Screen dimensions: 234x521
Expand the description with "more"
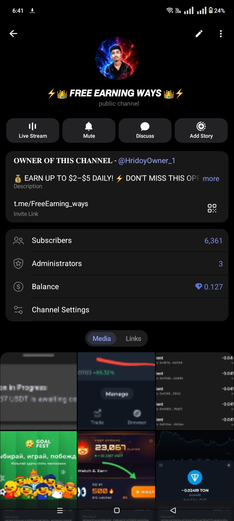(x=211, y=178)
